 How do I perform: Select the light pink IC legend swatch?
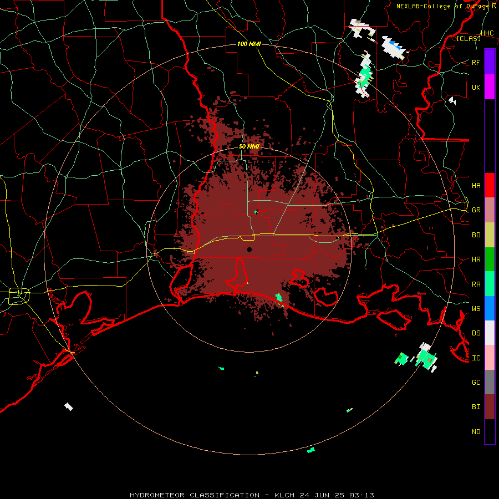[x=490, y=358]
